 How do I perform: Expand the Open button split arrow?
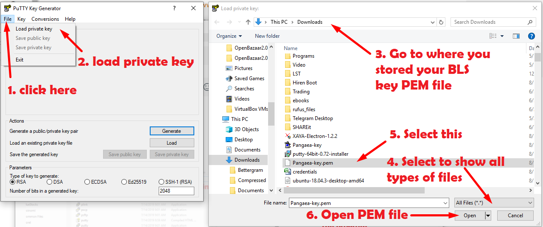point(488,216)
